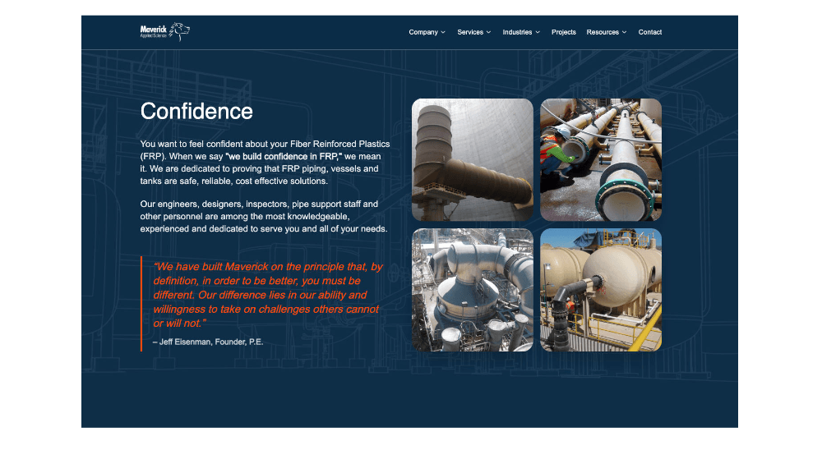Click the orange quote accent bar
The height and width of the screenshot is (473, 822).
141,304
